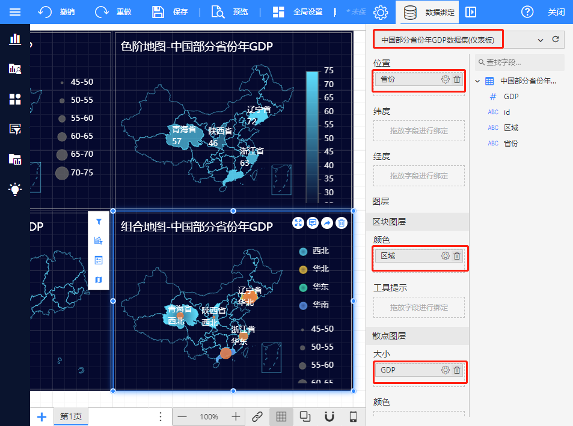The image size is (573, 426).
Task: Toggle the grid display button
Action: [281, 416]
